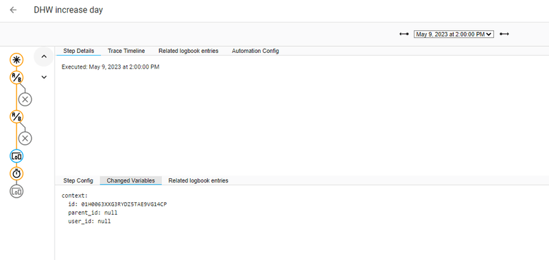Open the Step Config tab
The width and height of the screenshot is (549, 260).
pos(78,180)
